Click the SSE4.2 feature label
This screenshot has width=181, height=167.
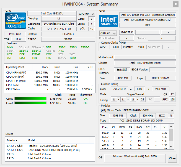pyautogui.click(x=36, y=51)
